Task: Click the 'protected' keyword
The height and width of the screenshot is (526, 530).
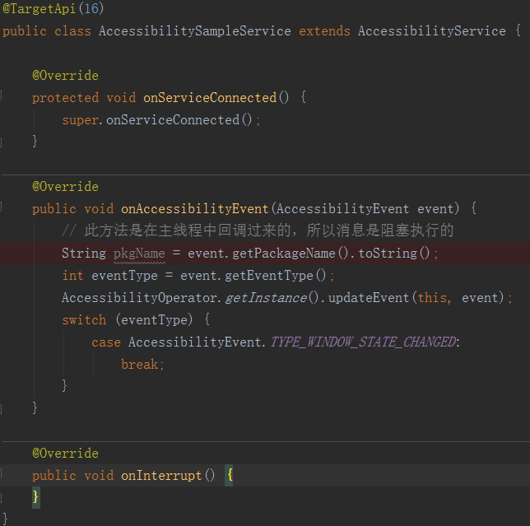Action: click(x=65, y=98)
